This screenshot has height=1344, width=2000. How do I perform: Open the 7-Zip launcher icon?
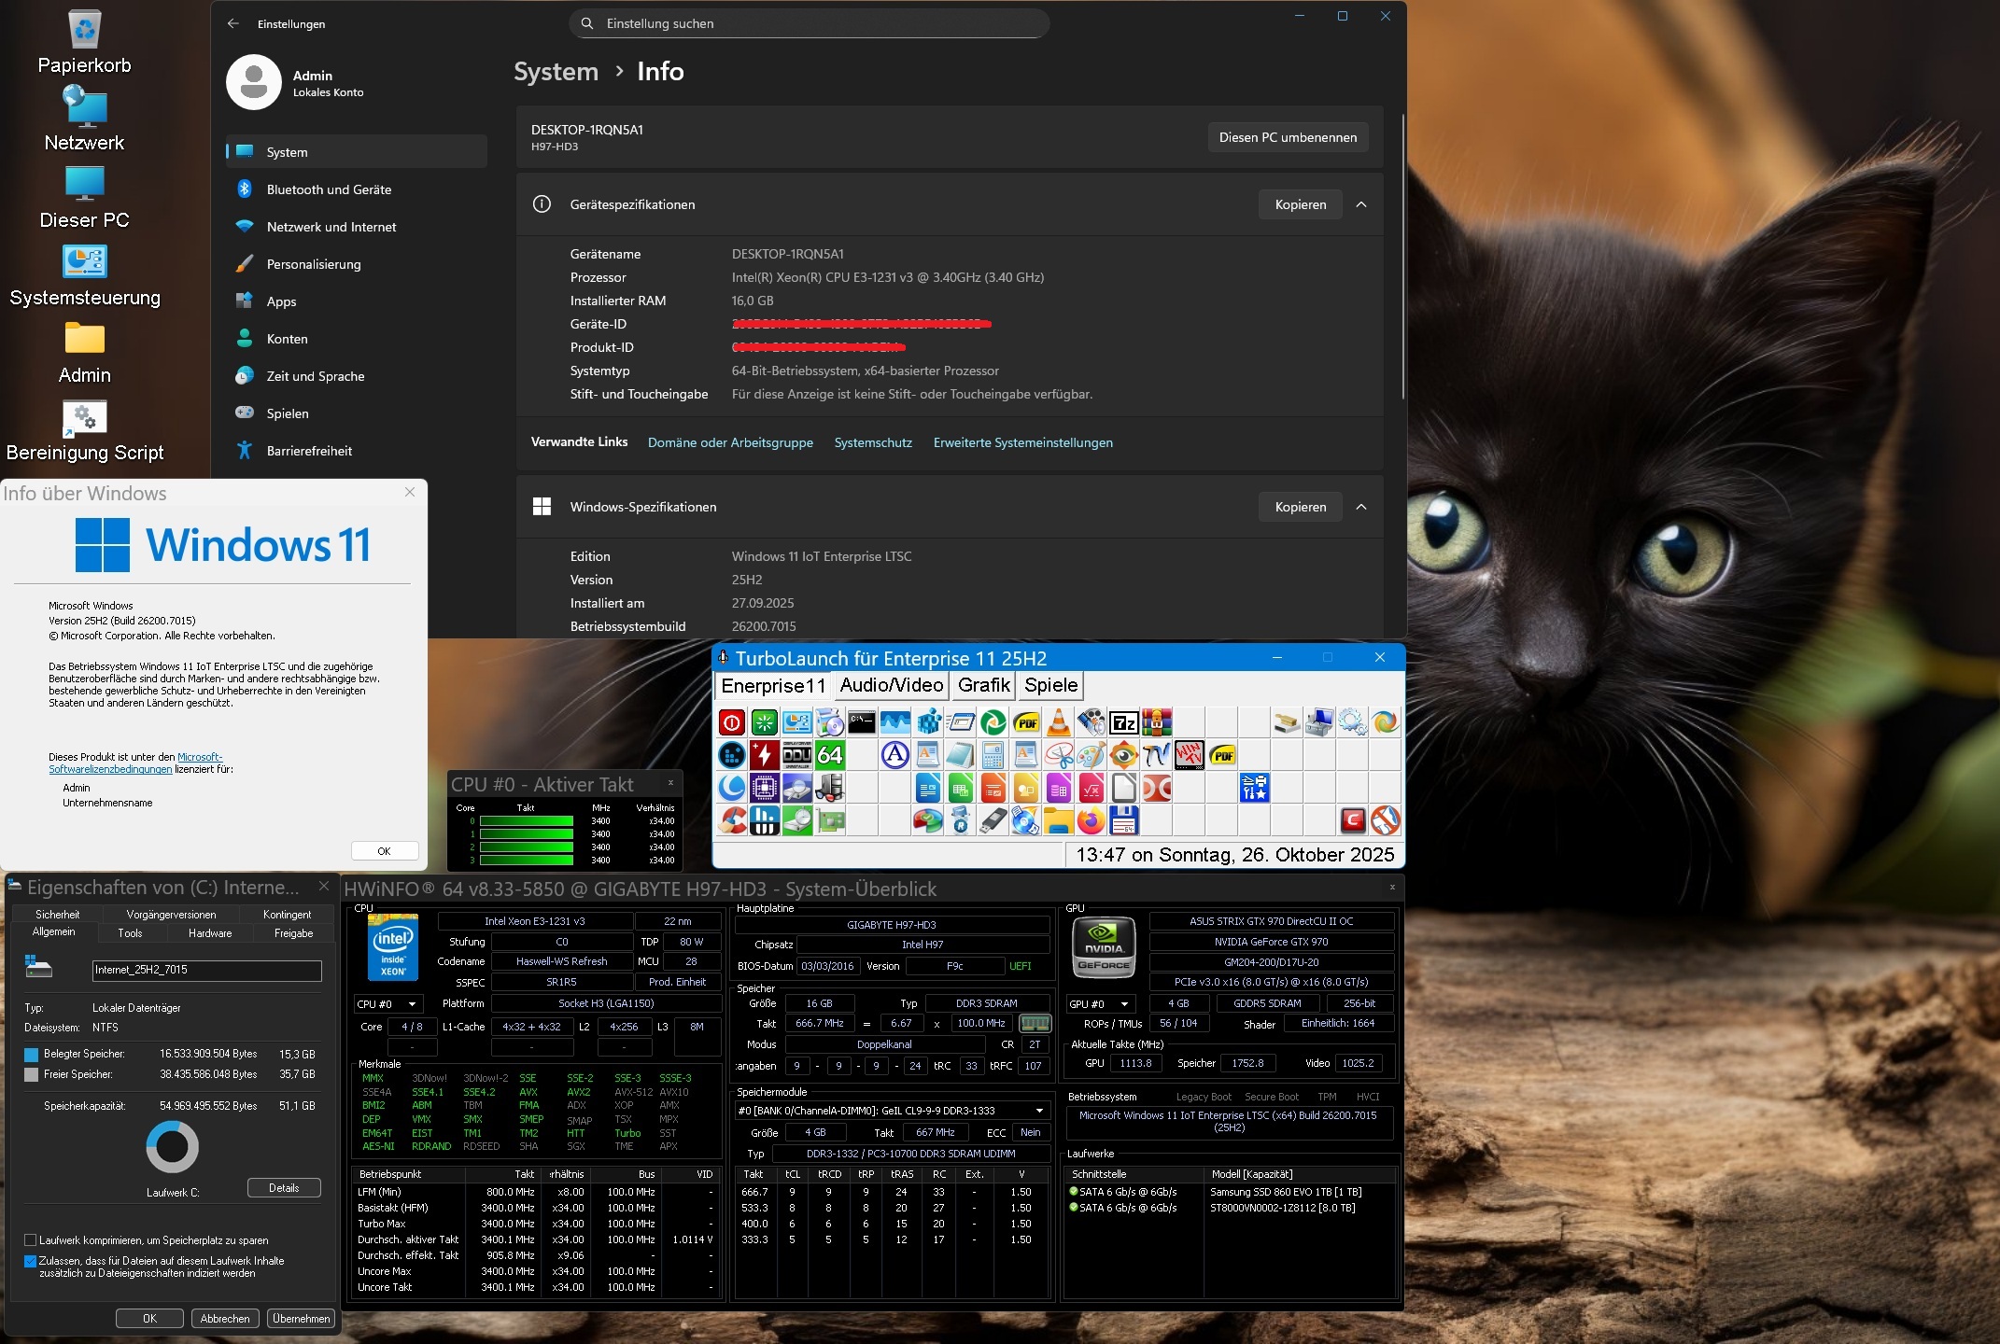1124,722
